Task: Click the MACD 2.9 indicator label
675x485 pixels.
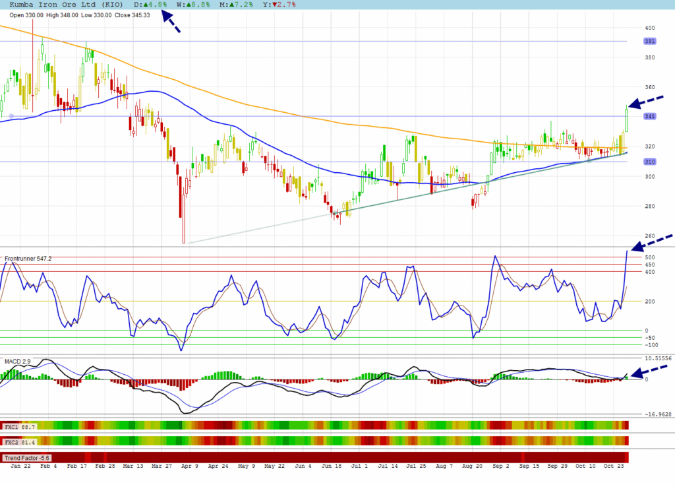Action: (18, 362)
